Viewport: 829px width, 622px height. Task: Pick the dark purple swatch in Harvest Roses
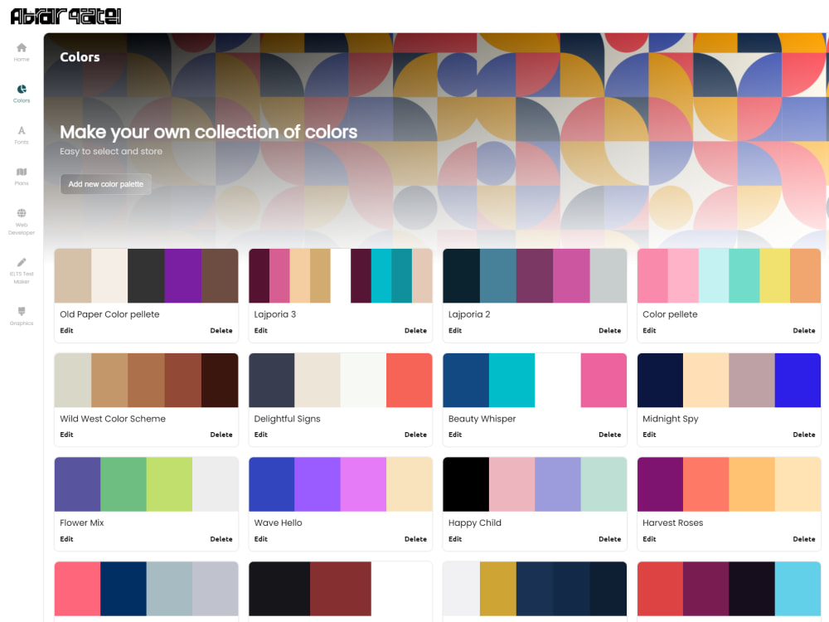pyautogui.click(x=661, y=484)
